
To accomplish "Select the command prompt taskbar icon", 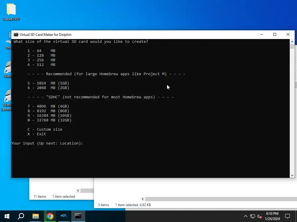I will (x=78, y=216).
